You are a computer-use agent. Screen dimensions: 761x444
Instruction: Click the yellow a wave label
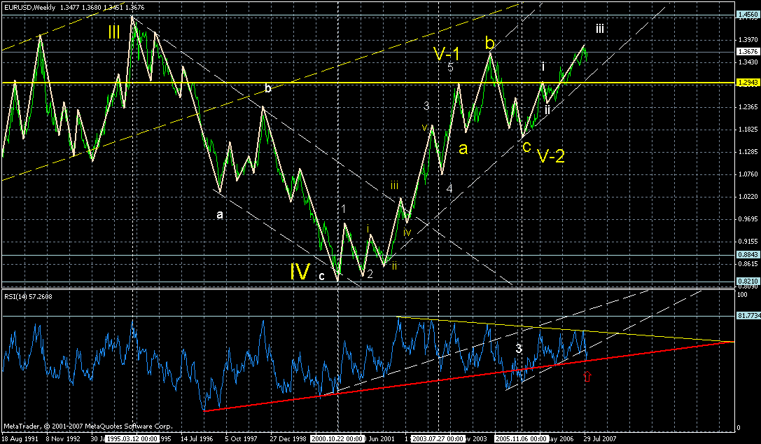(463, 149)
